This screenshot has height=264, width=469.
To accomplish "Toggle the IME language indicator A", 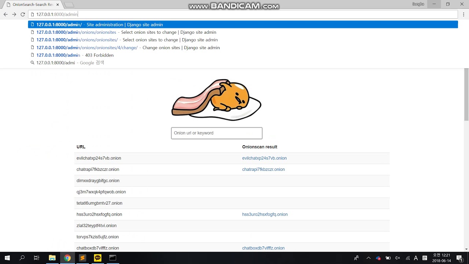I will [x=416, y=258].
